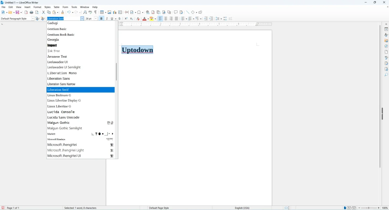Apply italic formatting to Uptodown
The image size is (389, 210).
107,18
